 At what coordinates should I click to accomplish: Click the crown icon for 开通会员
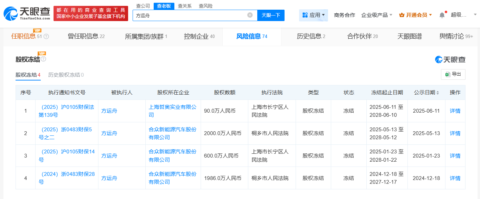[402, 15]
